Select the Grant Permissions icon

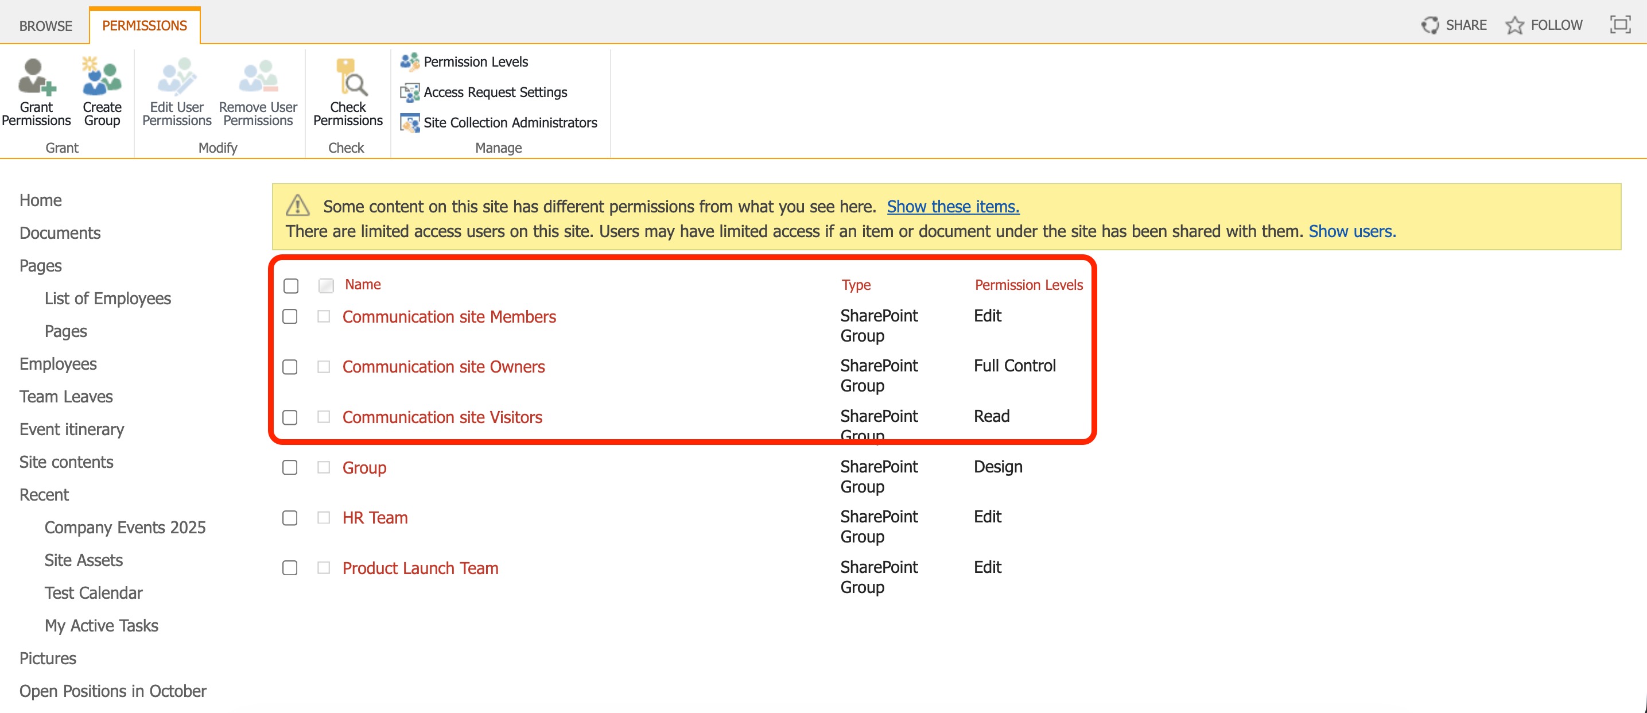37,90
